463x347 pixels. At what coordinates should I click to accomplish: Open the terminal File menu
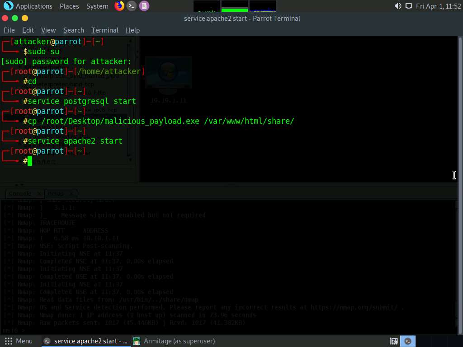9,30
